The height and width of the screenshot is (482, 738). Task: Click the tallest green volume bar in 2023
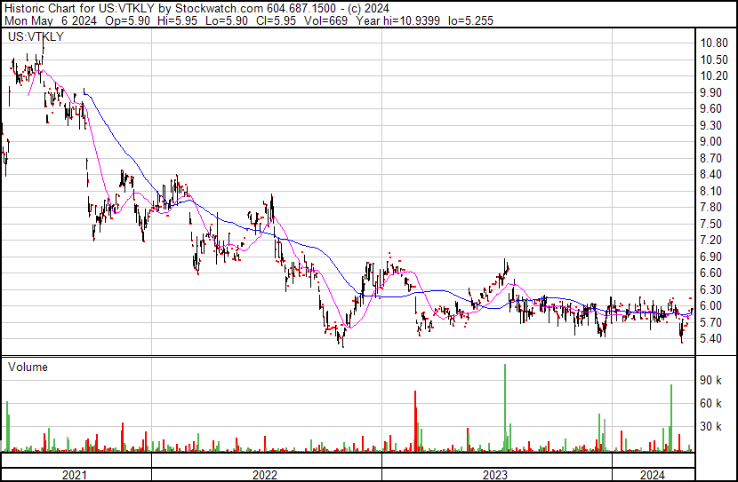(505, 407)
